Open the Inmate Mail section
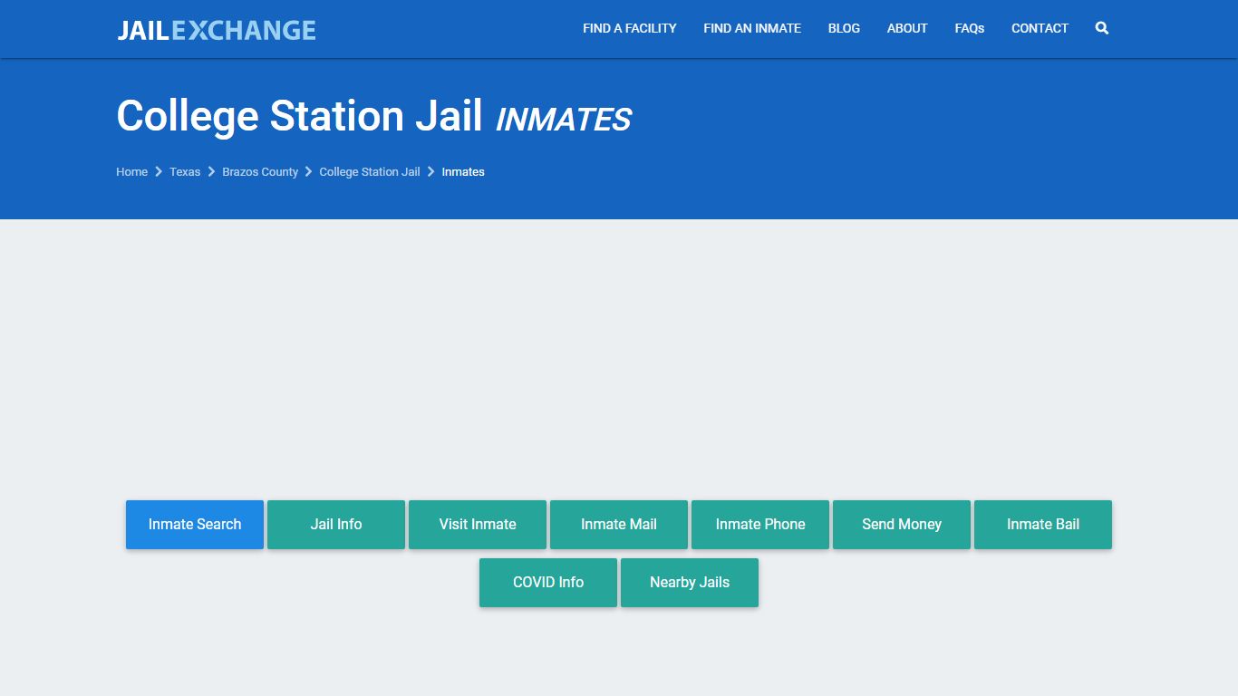The height and width of the screenshot is (696, 1238). [619, 525]
